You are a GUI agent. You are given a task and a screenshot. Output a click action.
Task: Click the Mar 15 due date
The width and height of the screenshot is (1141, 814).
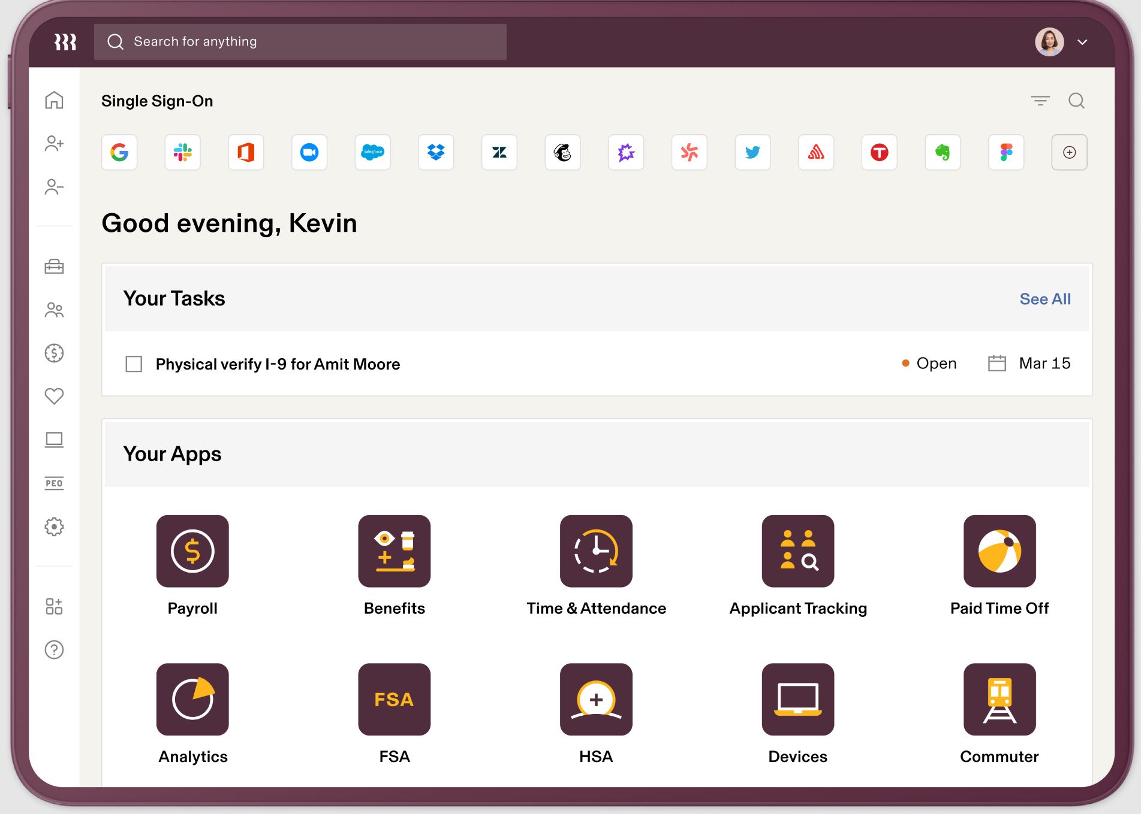pos(1044,363)
